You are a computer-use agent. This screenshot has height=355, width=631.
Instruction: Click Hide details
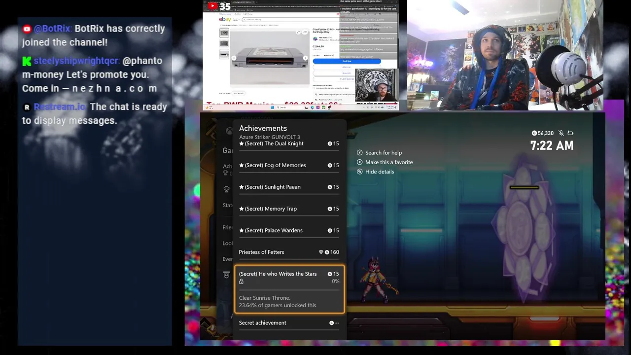pyautogui.click(x=380, y=172)
